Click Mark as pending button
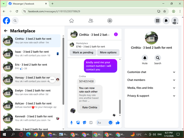Image resolution: width=184 pixels, height=138 pixels. (83, 52)
